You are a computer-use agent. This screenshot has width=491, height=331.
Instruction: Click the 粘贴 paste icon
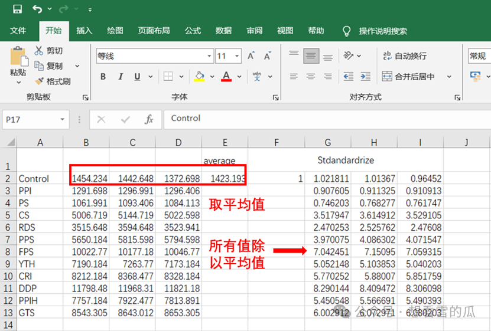[19, 56]
